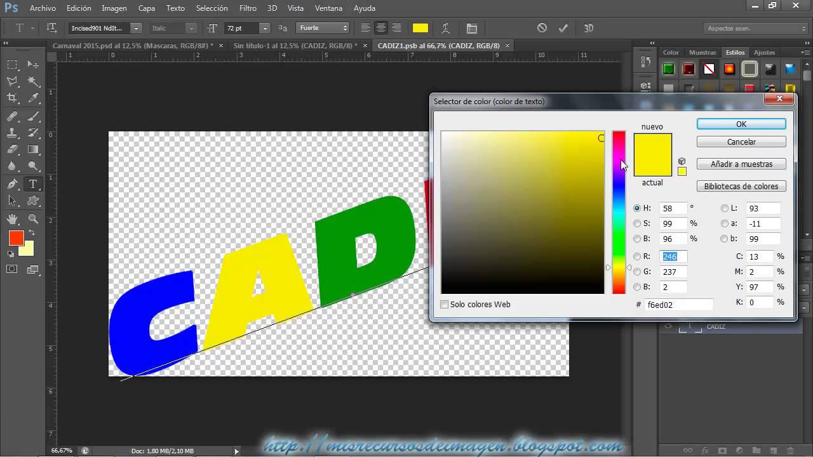This screenshot has height=457, width=813.
Task: Click the hue slider strip
Action: coord(619,213)
